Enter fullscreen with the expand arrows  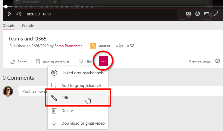click(x=216, y=14)
